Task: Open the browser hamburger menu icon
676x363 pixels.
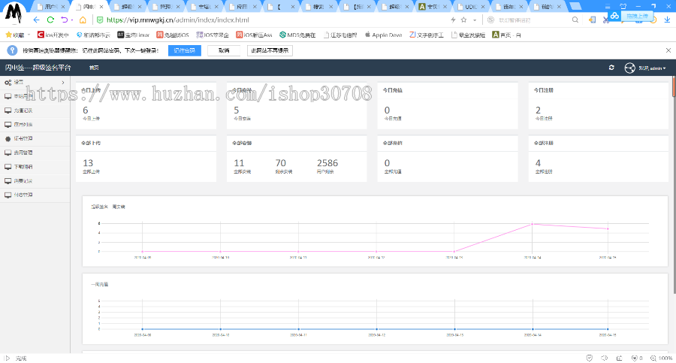Action: 608,7
